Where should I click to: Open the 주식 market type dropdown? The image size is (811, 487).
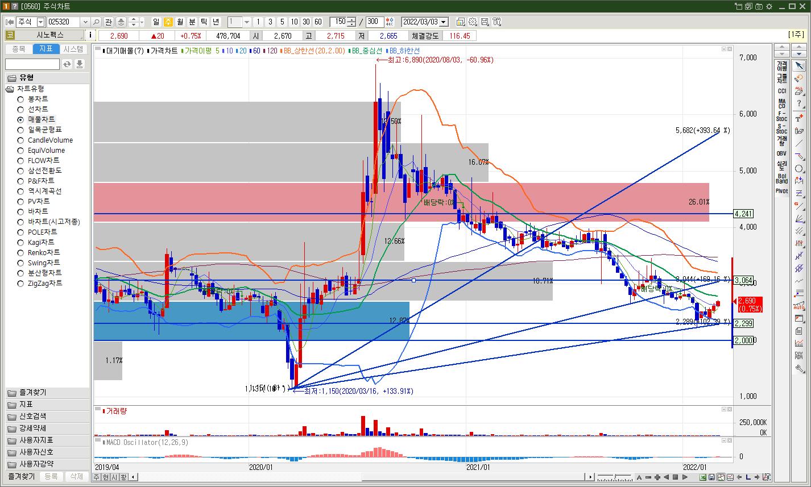click(x=40, y=22)
